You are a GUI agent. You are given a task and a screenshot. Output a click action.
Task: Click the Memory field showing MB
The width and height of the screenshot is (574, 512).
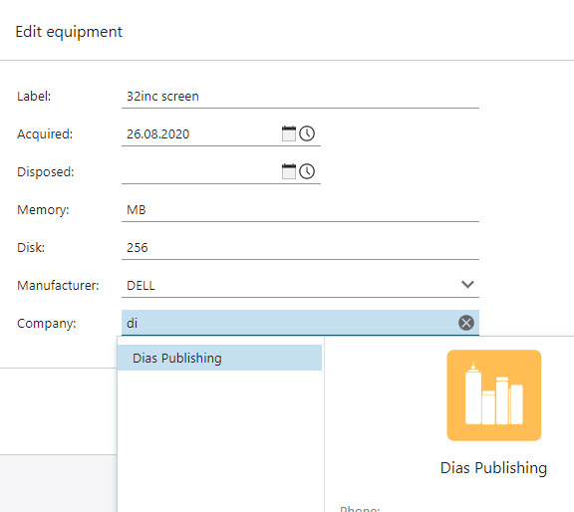300,210
